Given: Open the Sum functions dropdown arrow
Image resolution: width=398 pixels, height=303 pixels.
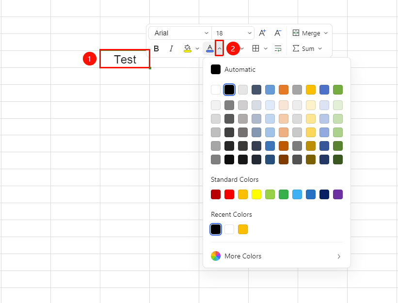Looking at the screenshot, I should coord(320,48).
